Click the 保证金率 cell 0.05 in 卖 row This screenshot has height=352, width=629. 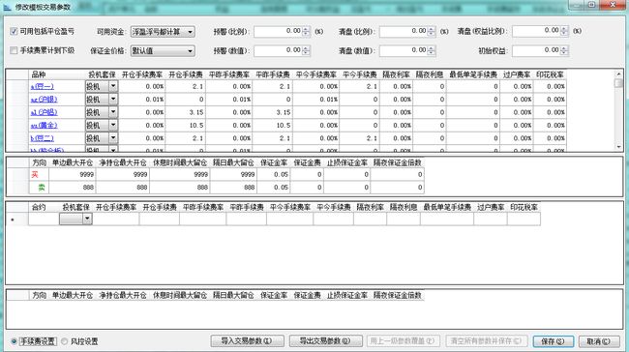coord(274,188)
